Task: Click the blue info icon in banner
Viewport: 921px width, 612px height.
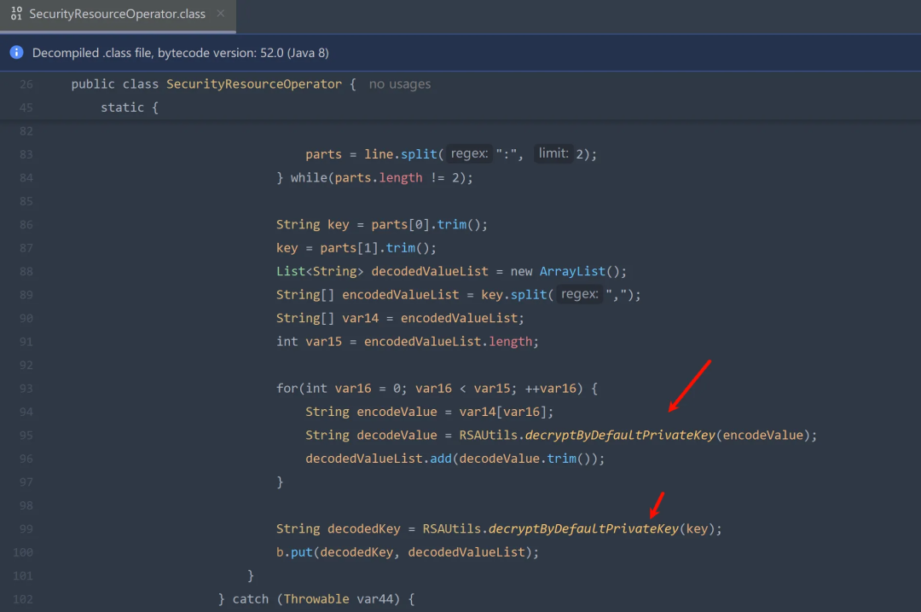Action: [x=16, y=52]
